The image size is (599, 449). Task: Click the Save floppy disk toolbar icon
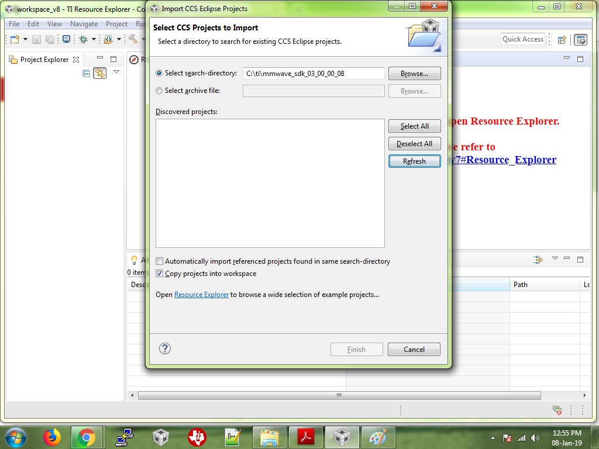[36, 39]
